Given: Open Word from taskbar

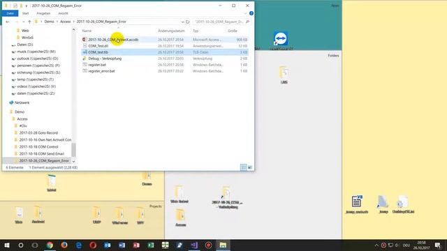Looking at the screenshot, I should [122, 245].
